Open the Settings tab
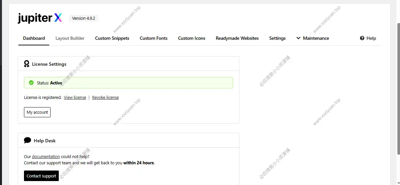Screen dimensions: 400x185 click(x=277, y=38)
